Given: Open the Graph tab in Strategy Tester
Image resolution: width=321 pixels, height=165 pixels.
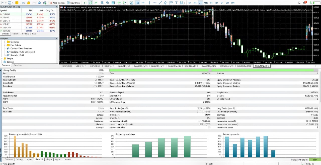Looking at the screenshot, I should coord(49,159).
